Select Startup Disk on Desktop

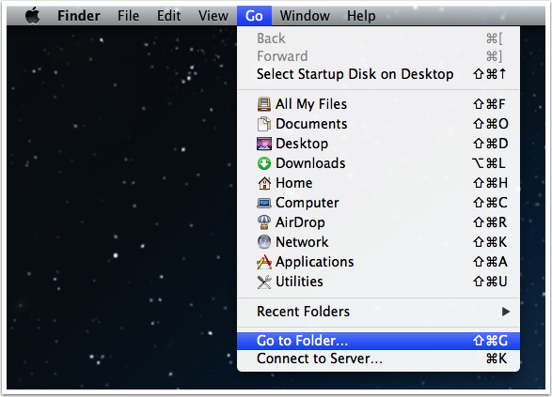(378, 74)
